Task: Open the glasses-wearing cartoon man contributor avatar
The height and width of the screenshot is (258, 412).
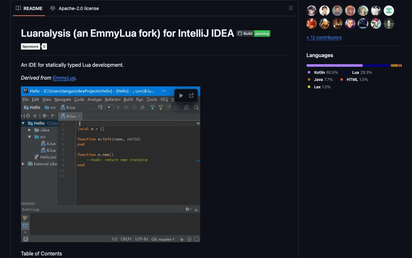Action: pos(324,11)
